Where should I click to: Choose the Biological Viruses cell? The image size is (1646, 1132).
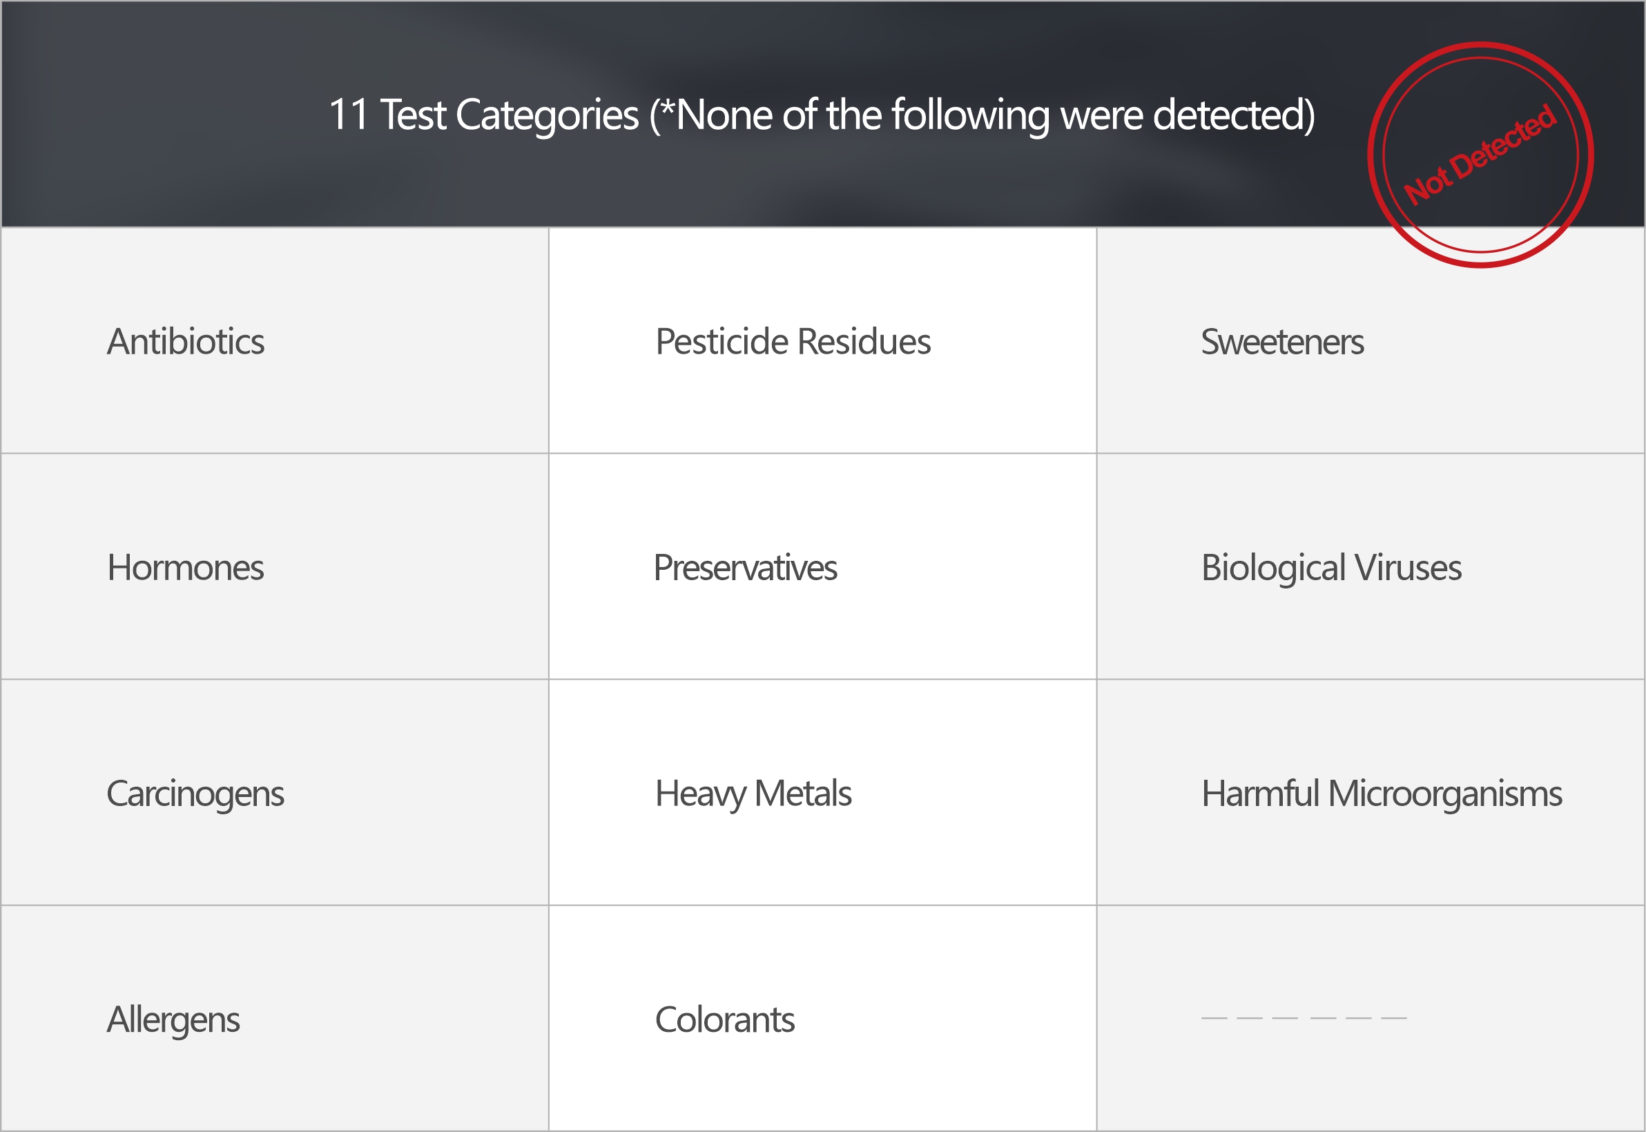point(1330,568)
